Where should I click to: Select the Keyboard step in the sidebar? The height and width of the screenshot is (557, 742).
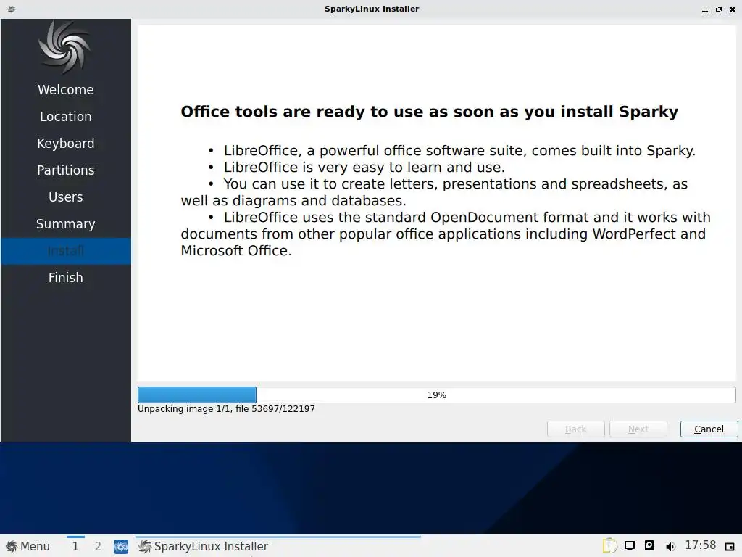[66, 144]
